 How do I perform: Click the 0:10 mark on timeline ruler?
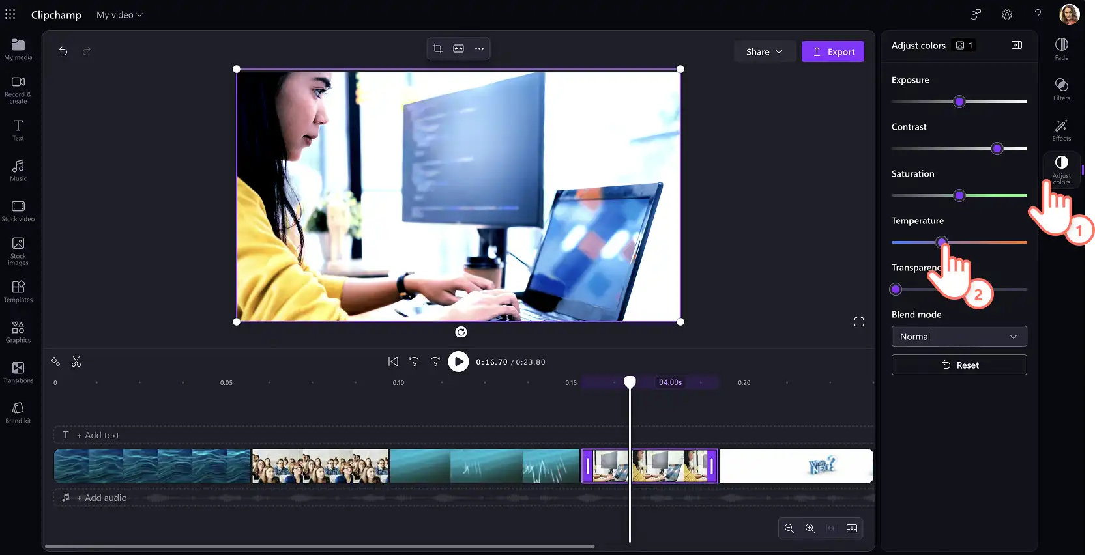click(398, 382)
